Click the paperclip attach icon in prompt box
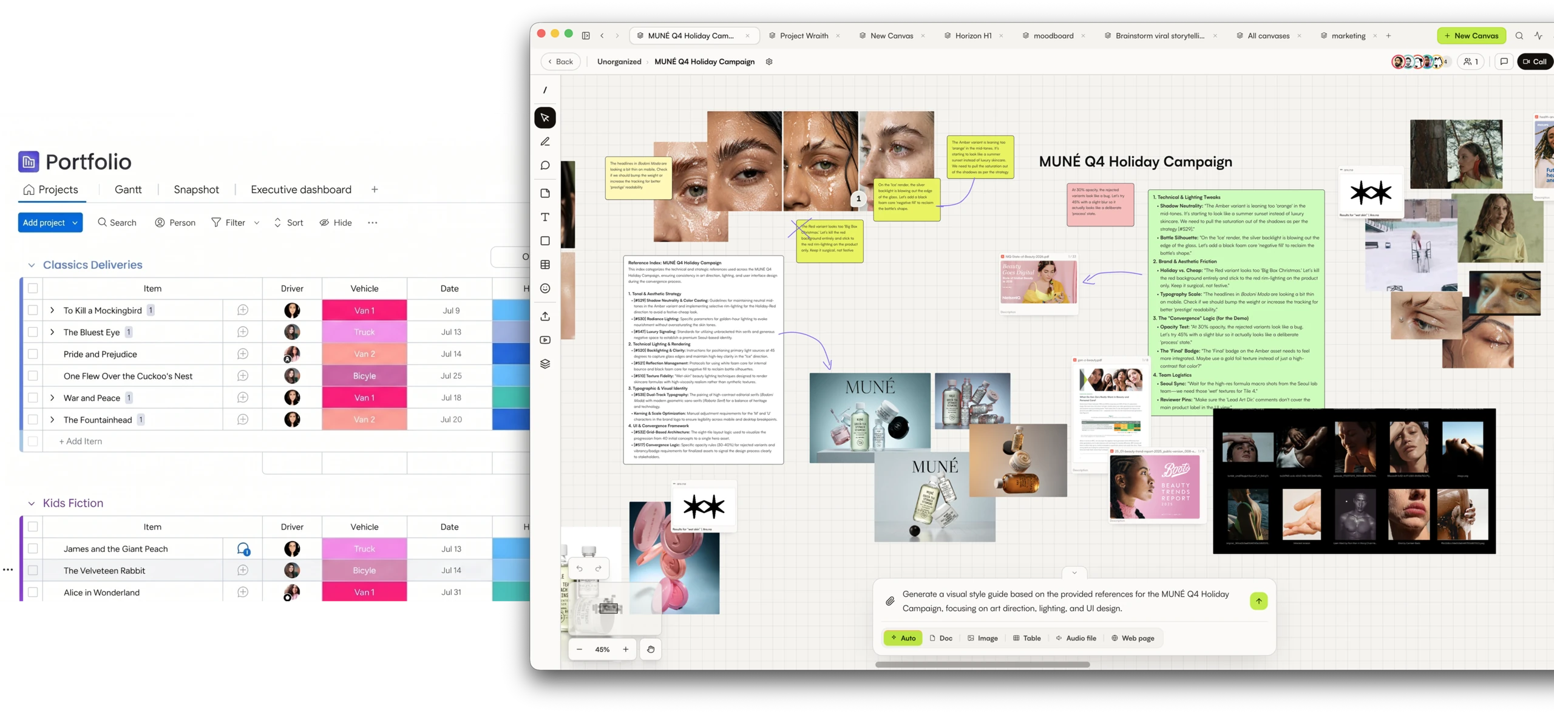The image size is (1554, 714). pyautogui.click(x=889, y=601)
